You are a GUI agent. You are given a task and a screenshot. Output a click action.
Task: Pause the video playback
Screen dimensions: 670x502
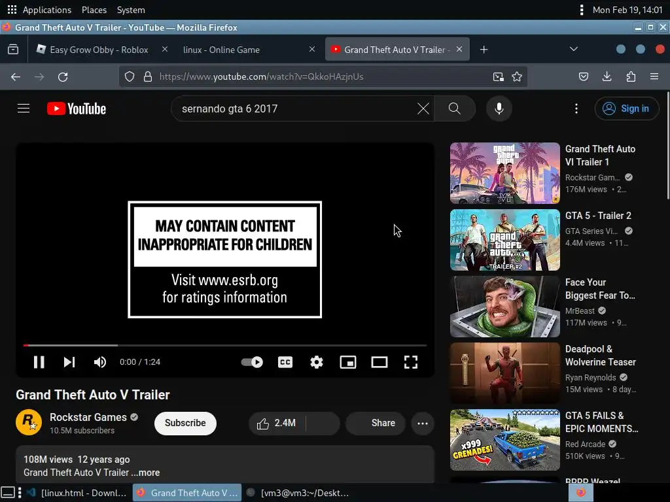click(39, 362)
